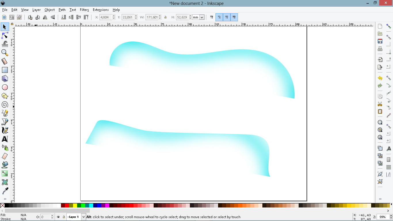Click the Print document icon
The height and width of the screenshot is (221, 393).
tap(380, 49)
